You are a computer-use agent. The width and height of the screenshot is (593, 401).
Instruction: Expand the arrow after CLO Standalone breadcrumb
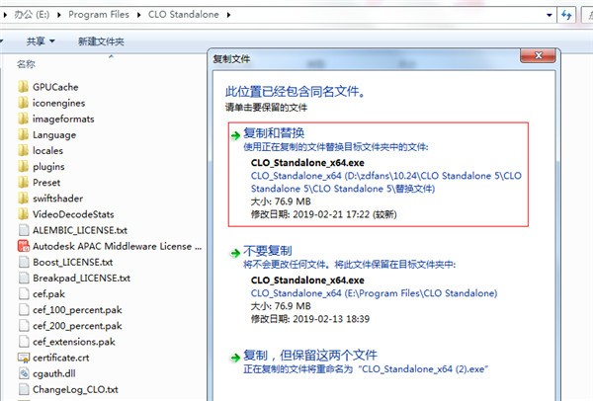pos(229,15)
